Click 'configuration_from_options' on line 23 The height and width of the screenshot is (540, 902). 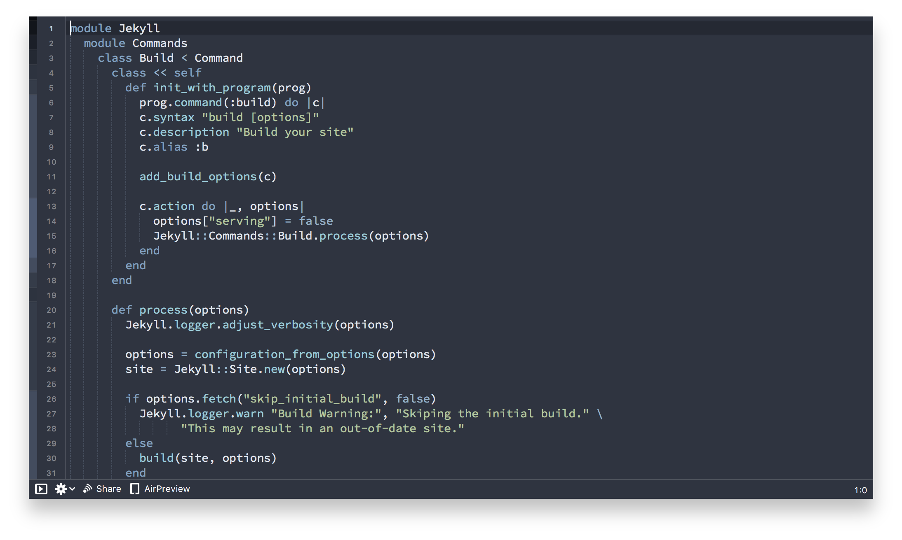284,354
